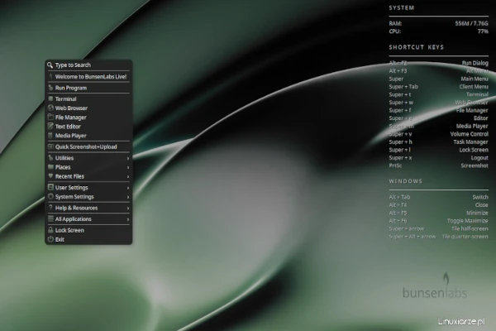Expand the Recent Files submenu arrow

pyautogui.click(x=128, y=176)
